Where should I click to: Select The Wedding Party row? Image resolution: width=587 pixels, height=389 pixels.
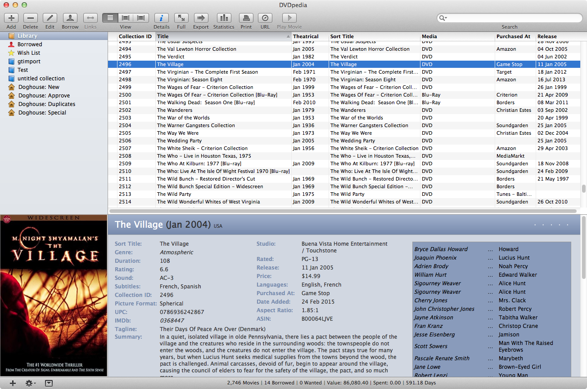point(344,141)
